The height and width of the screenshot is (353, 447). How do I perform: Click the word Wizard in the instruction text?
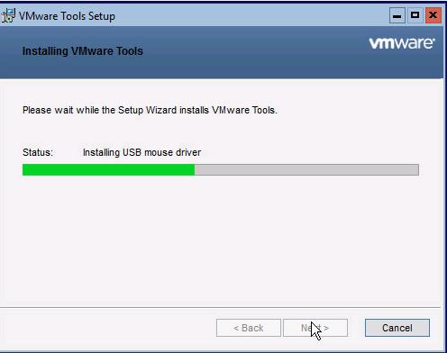161,110
